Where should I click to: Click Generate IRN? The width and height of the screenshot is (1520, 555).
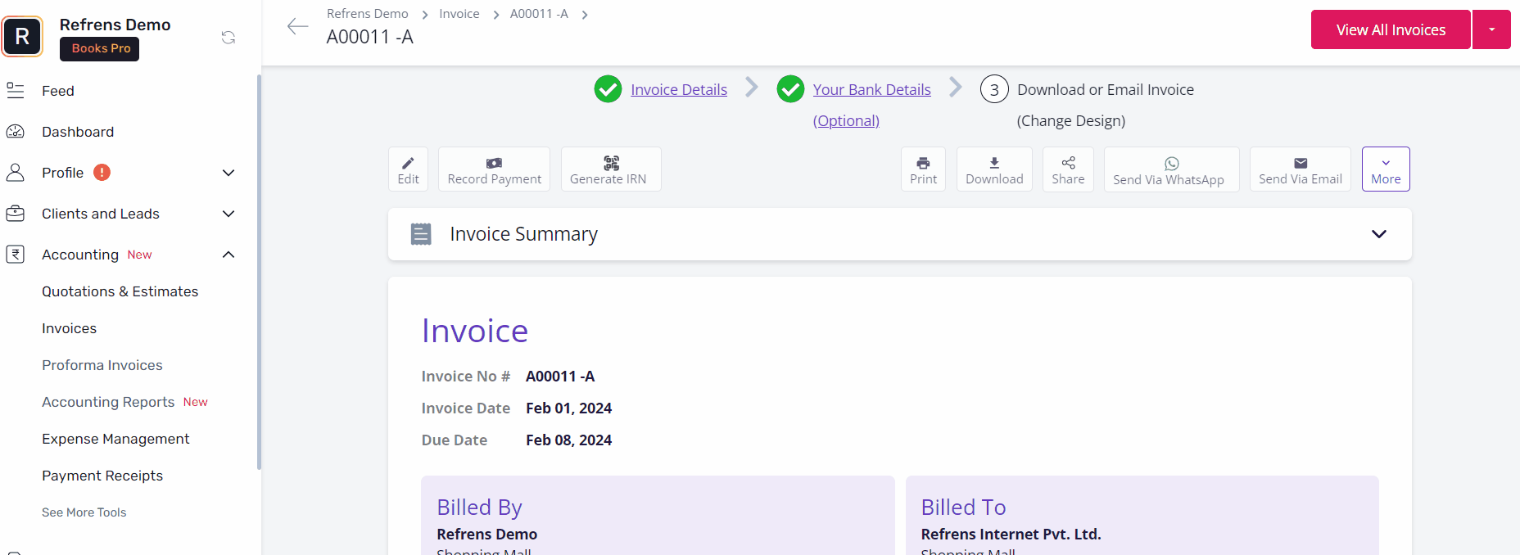coord(611,169)
